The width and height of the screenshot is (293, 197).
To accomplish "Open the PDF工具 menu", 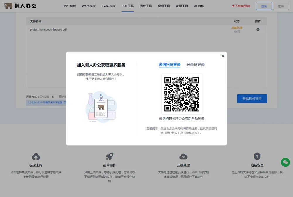I will 127,6.
